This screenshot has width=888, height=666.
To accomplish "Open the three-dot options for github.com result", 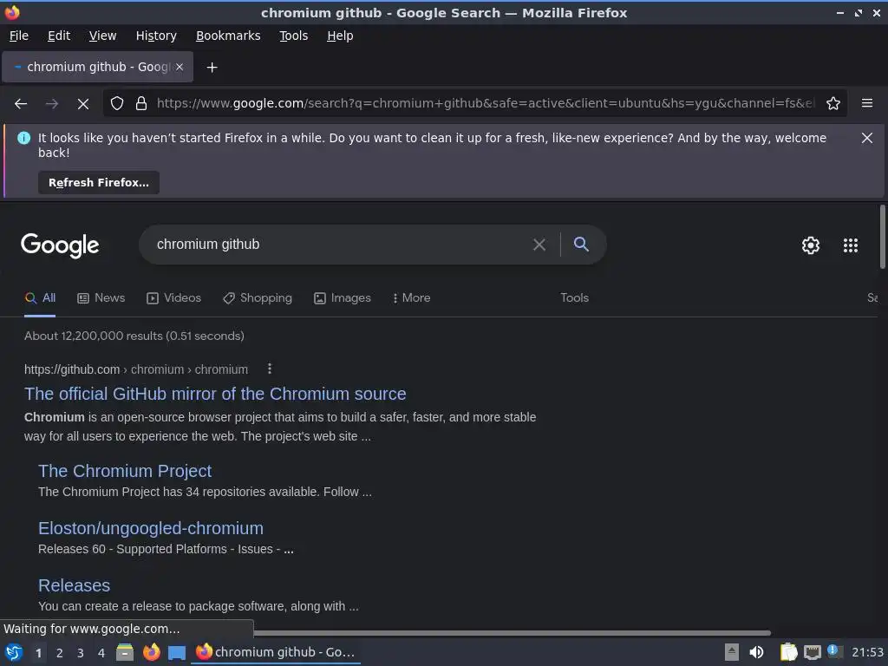I will coord(270,369).
